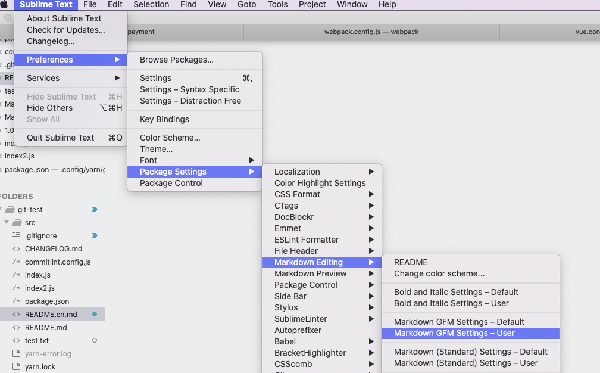Click the plain file icon beside yarn.lock

16,366
